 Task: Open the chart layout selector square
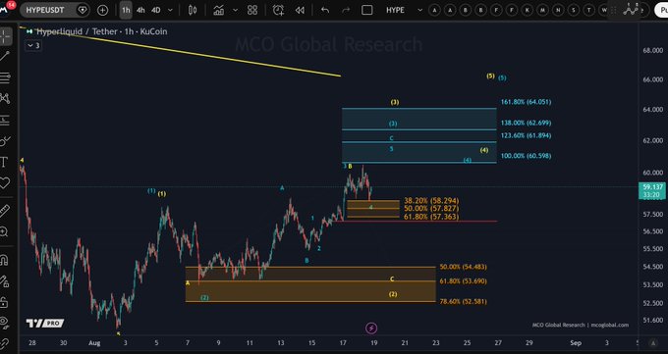point(367,10)
